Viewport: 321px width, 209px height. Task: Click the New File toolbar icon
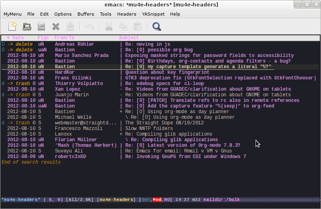tap(12, 26)
